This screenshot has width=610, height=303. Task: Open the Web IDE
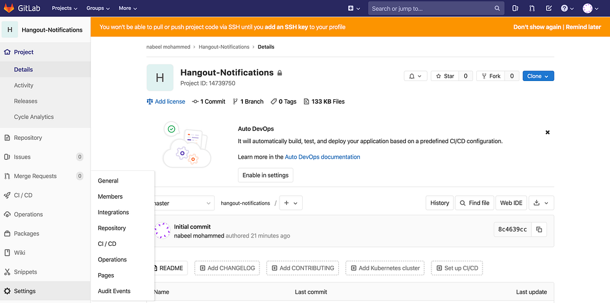(x=511, y=203)
